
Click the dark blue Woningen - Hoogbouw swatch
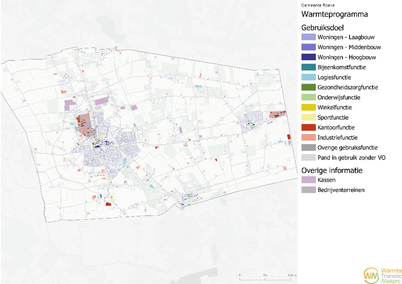pos(308,57)
